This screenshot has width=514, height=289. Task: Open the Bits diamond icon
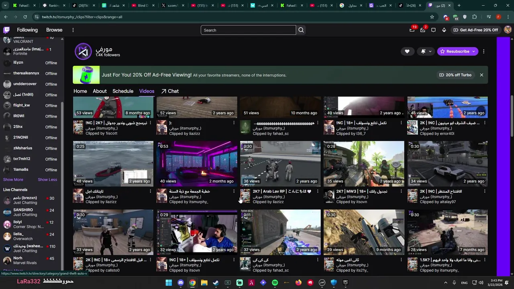pyautogui.click(x=444, y=30)
